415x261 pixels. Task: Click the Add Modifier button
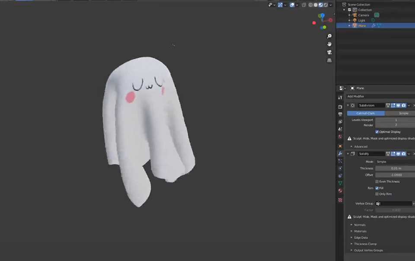(380, 96)
